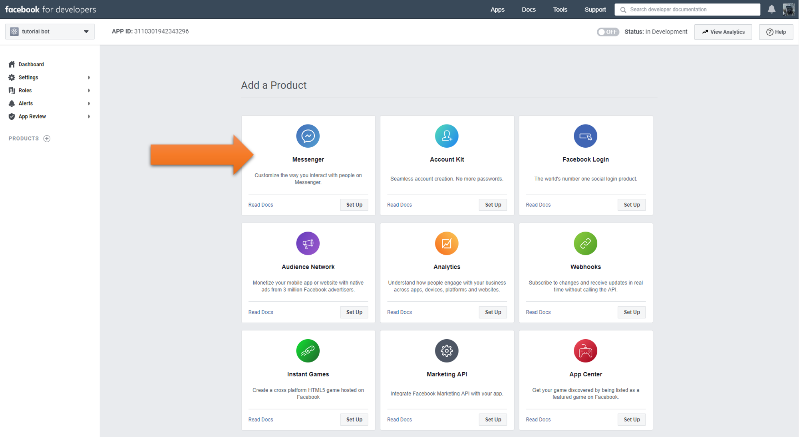
Task: Expand the App Review sidebar section
Action: click(x=50, y=117)
